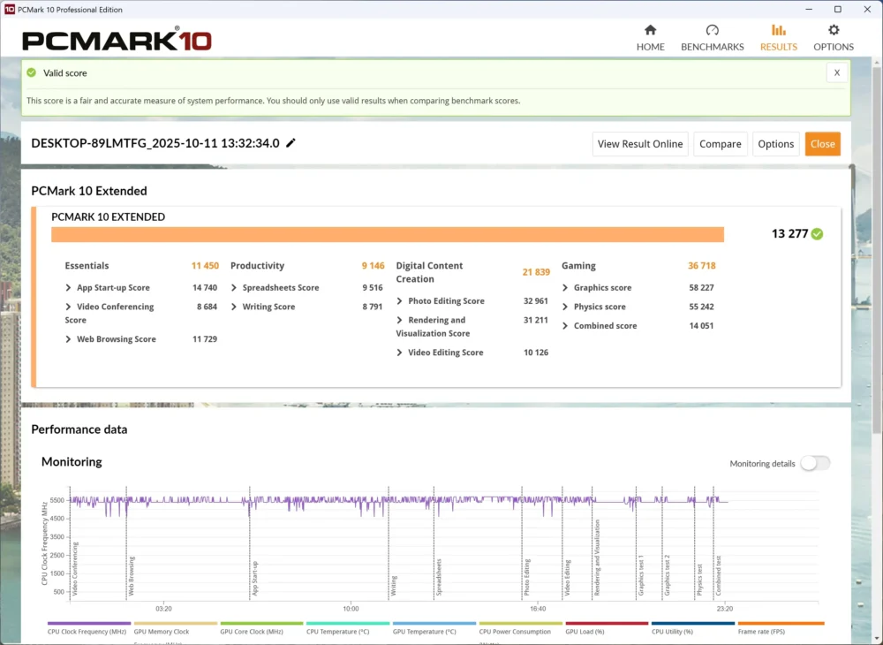
Task: Click the green check beside 13 277
Action: coord(817,234)
